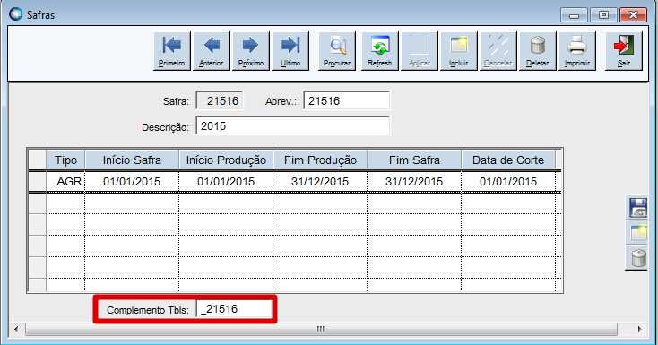The height and width of the screenshot is (345, 658).
Task: Click the horizontal scrollbar thumb
Action: coord(321,329)
